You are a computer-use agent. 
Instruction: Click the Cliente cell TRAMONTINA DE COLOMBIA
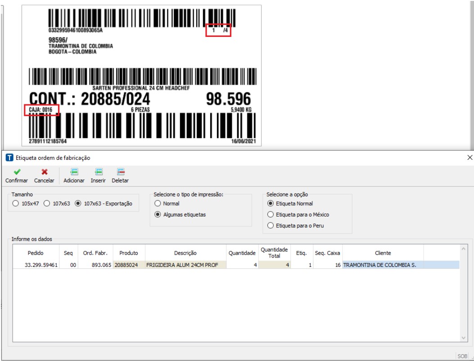383,265
